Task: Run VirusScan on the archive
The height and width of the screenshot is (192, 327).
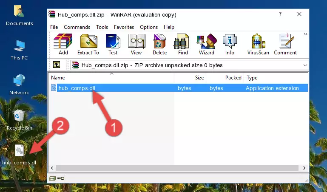Action: click(258, 44)
